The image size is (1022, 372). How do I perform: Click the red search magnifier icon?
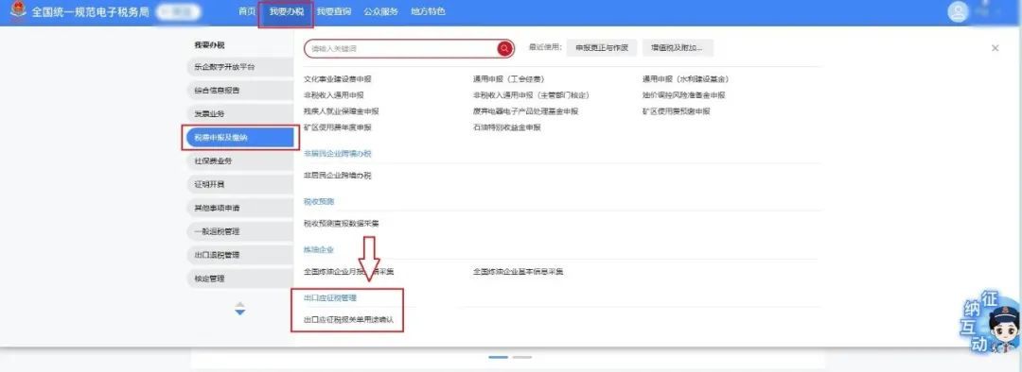coord(504,49)
